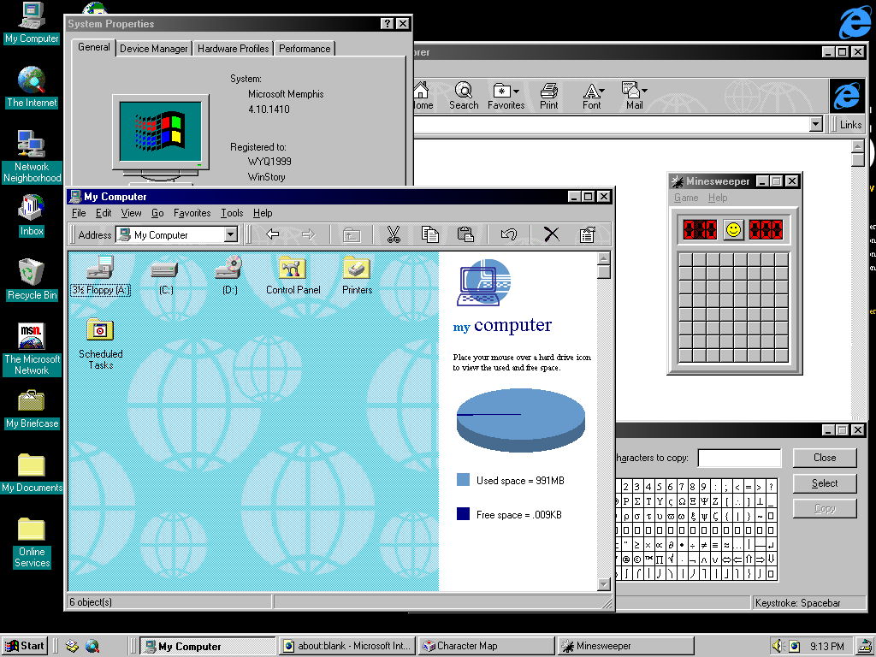Click the Back arrow in My Computer toolbar
876x657 pixels.
(x=273, y=234)
